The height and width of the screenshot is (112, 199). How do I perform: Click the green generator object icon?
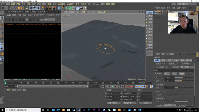[67, 8]
